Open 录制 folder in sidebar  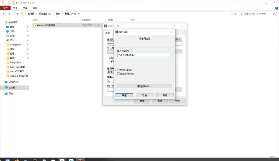12,49
